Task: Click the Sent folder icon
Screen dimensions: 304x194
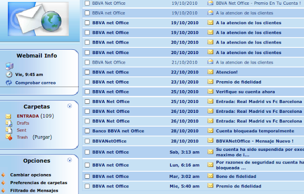Action: (x=9, y=130)
